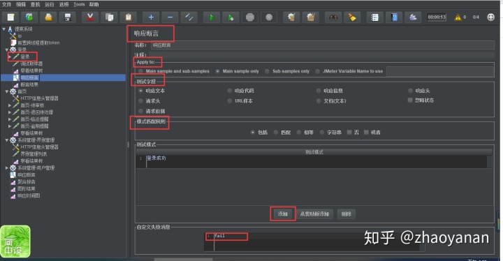This screenshot has width=503, height=261.
Task: Click the Paste clipboard icon
Action: click(x=129, y=17)
